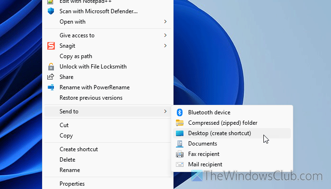Expand the Give access to arrow
Screen dimensions: 331x189
tap(165, 35)
